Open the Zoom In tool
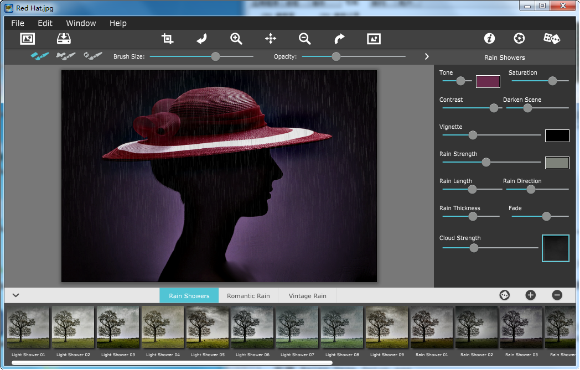580x370 pixels. click(x=236, y=39)
